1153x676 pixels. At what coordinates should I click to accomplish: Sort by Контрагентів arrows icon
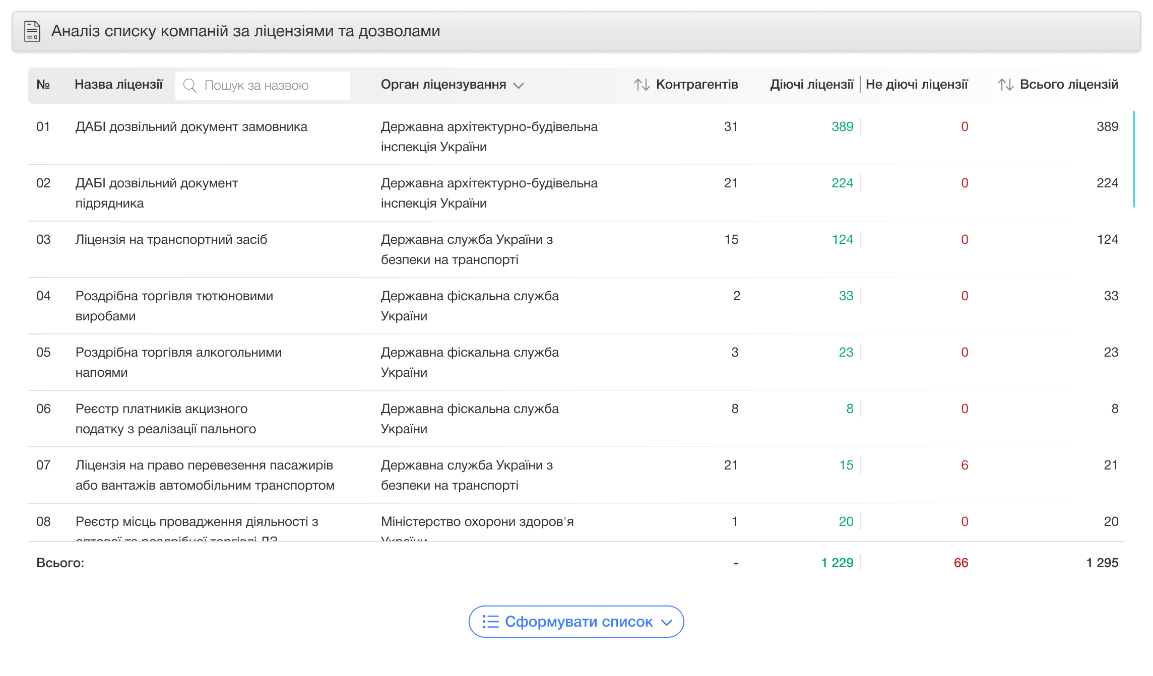[642, 85]
